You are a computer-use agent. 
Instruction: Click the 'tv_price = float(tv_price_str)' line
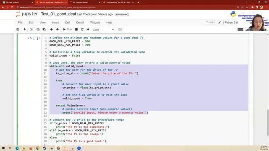tap(87, 88)
